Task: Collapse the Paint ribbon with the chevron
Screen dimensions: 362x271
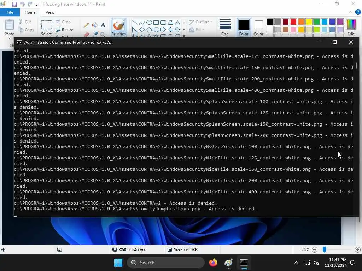Action: (350, 12)
